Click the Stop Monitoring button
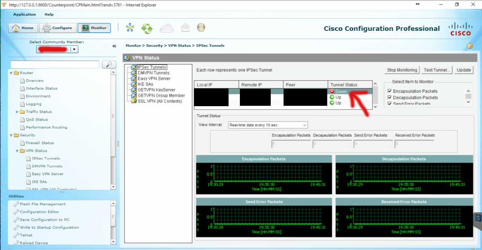 click(402, 70)
